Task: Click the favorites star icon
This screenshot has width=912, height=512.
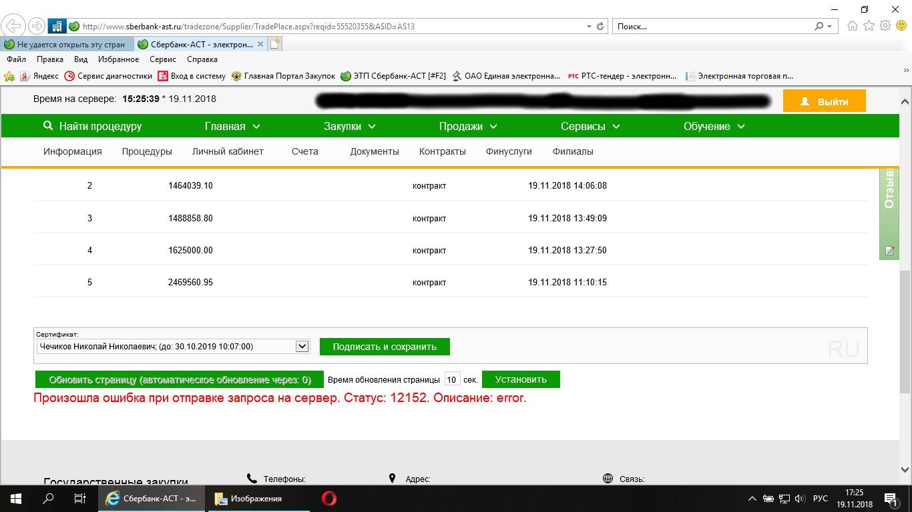Action: (869, 26)
